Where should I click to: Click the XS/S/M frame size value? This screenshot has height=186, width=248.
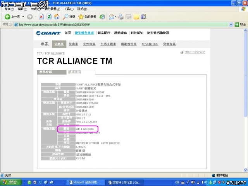tap(80, 158)
